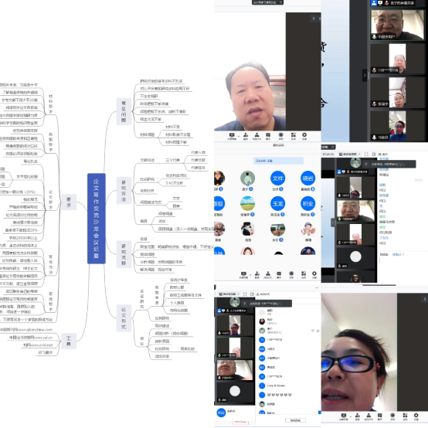Open speaker view dropdown in chat window toolbar
Viewport: 428px width, 428px height.
coord(349,155)
